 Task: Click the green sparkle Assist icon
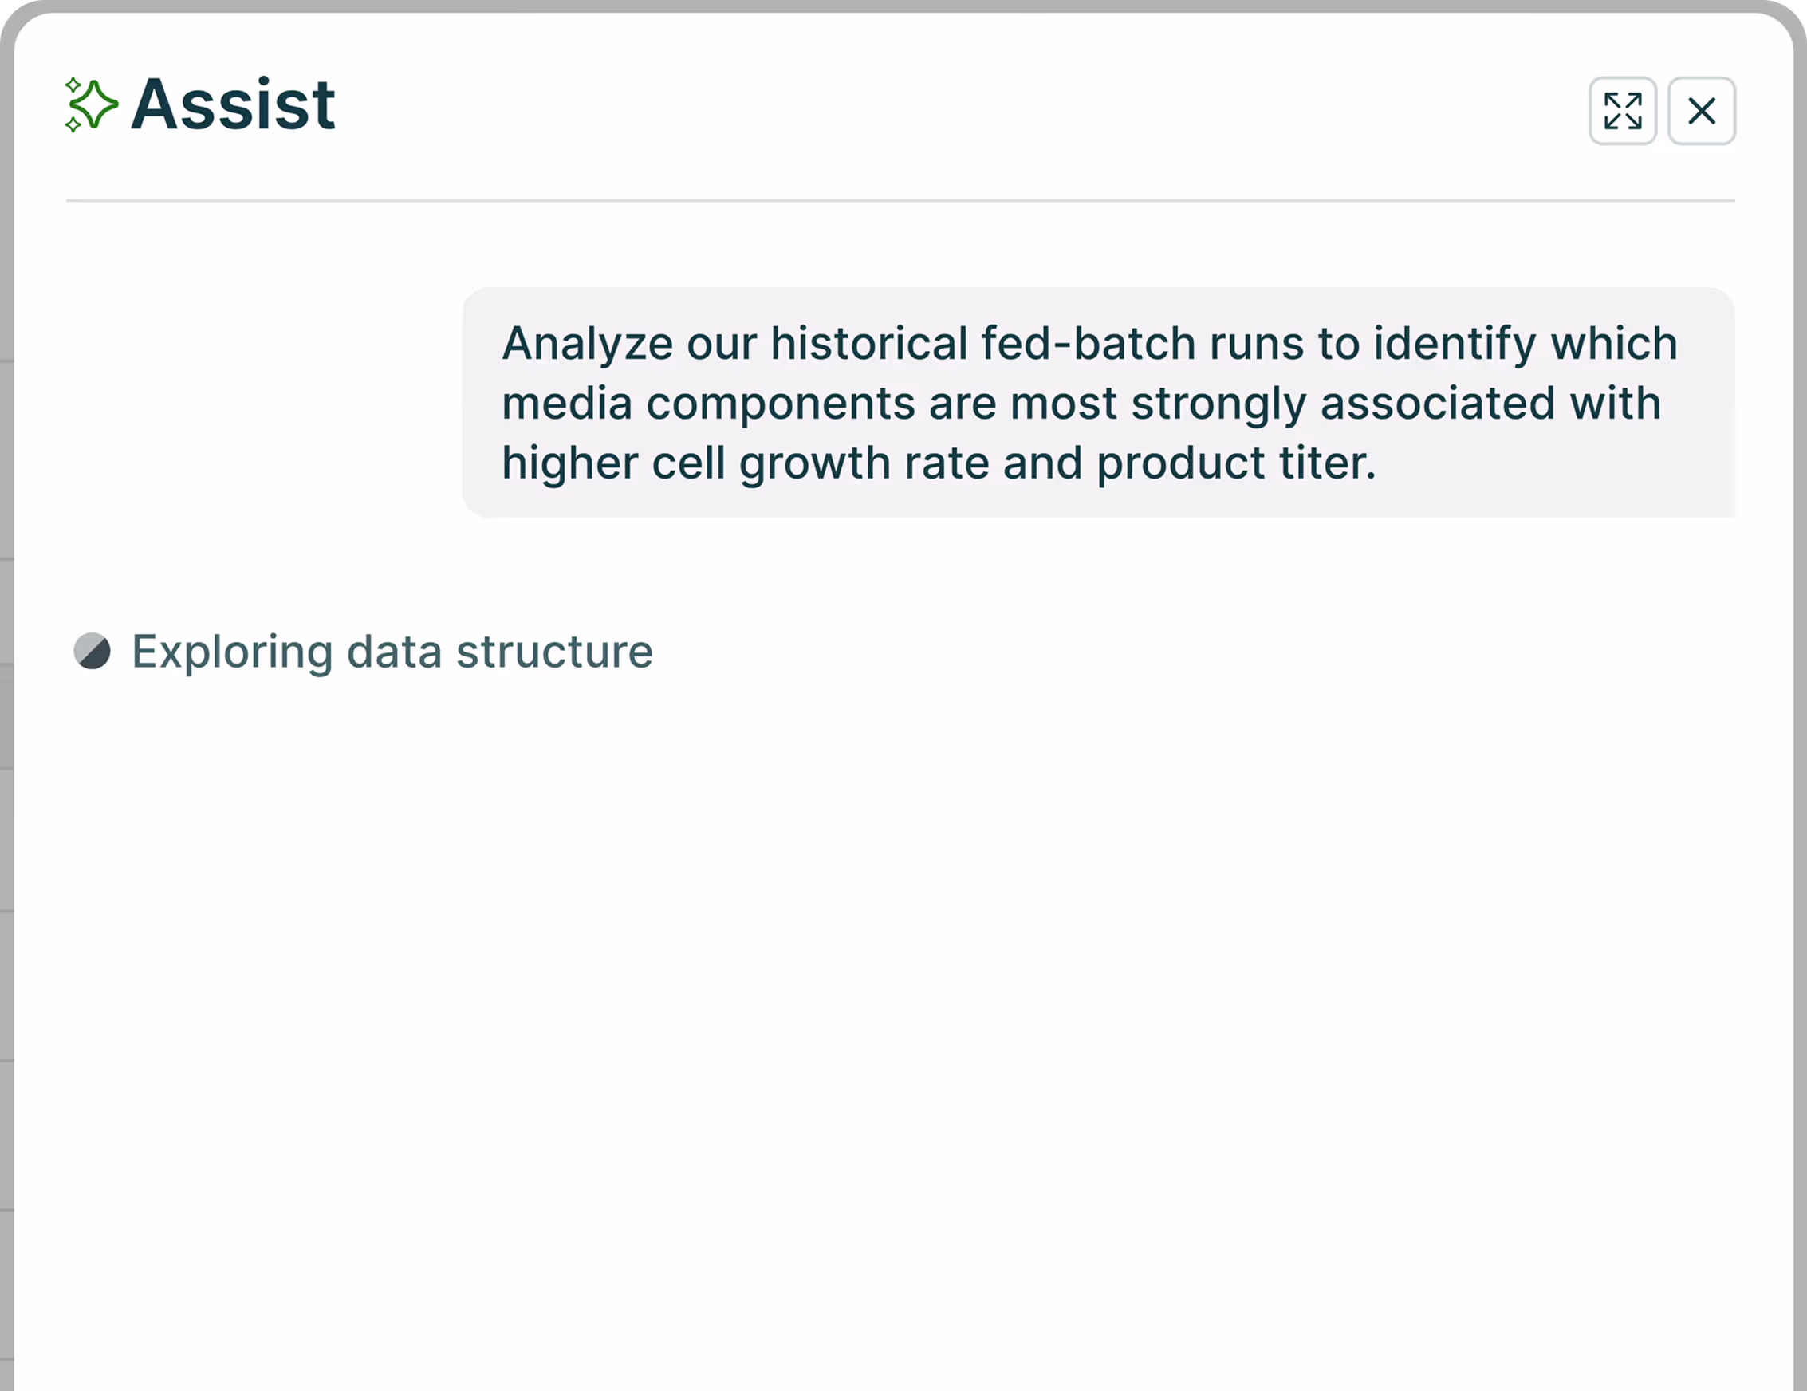91,104
